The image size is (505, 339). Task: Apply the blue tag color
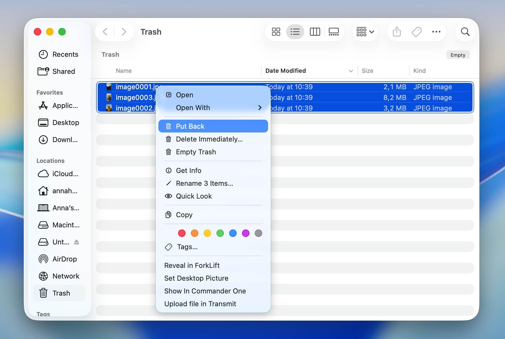click(233, 233)
